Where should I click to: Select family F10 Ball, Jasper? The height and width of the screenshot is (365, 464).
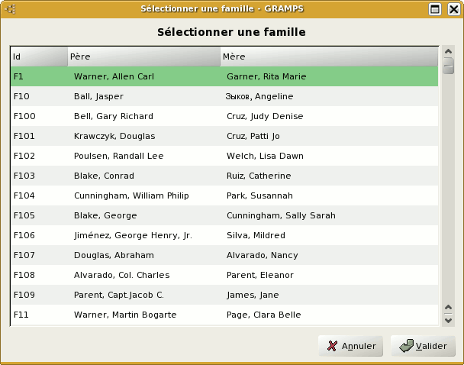(x=98, y=96)
